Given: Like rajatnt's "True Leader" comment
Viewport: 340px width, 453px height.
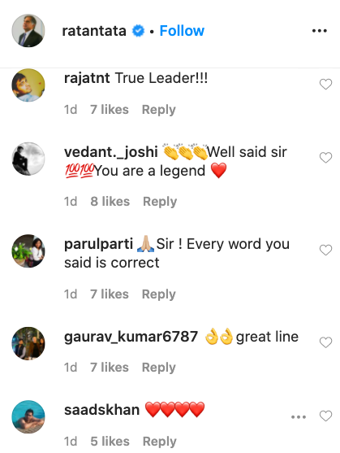Looking at the screenshot, I should click(x=325, y=84).
